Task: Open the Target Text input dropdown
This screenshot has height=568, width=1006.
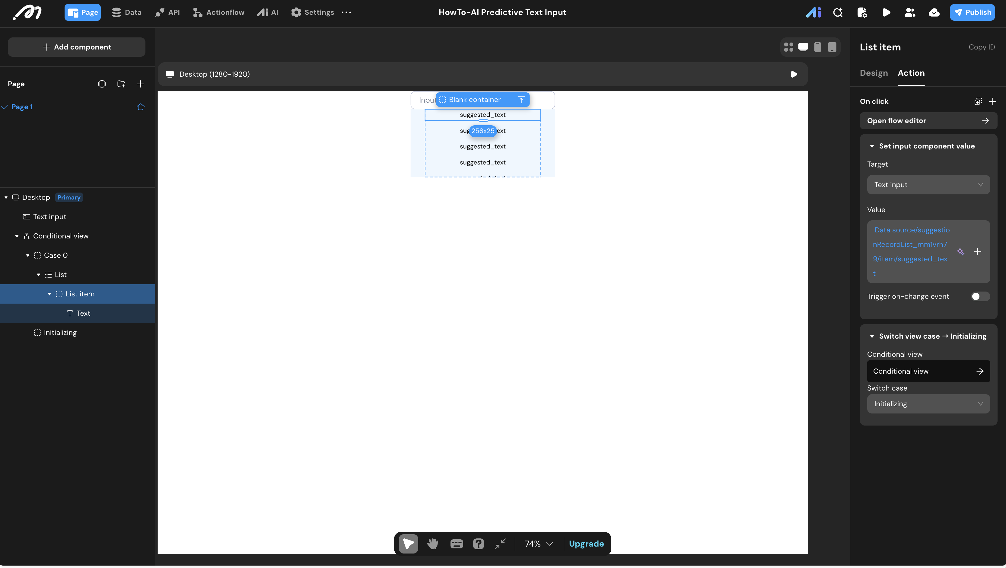Action: point(928,185)
